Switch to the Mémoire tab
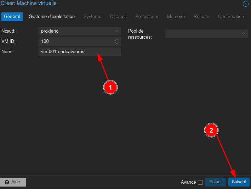The width and height of the screenshot is (251, 189). point(176,17)
